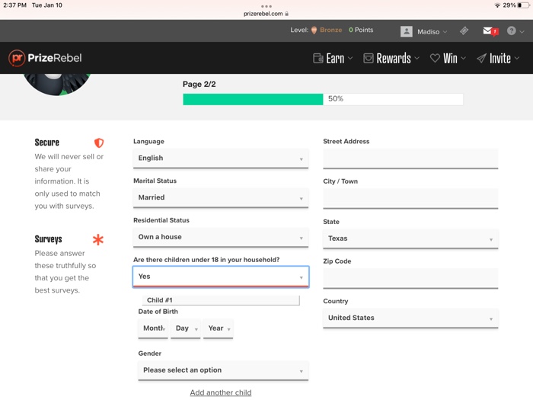533x400 pixels.
Task: Click the Bronze level badge icon
Action: point(314,30)
